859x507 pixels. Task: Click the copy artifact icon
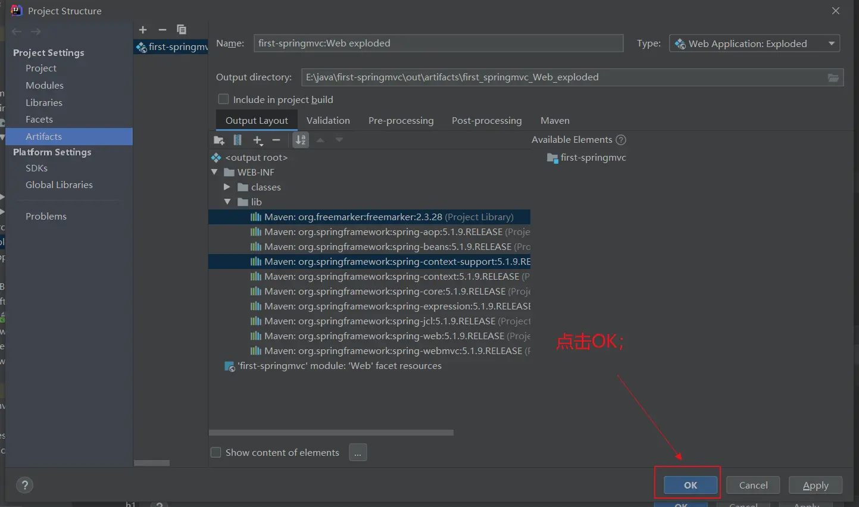pyautogui.click(x=182, y=30)
